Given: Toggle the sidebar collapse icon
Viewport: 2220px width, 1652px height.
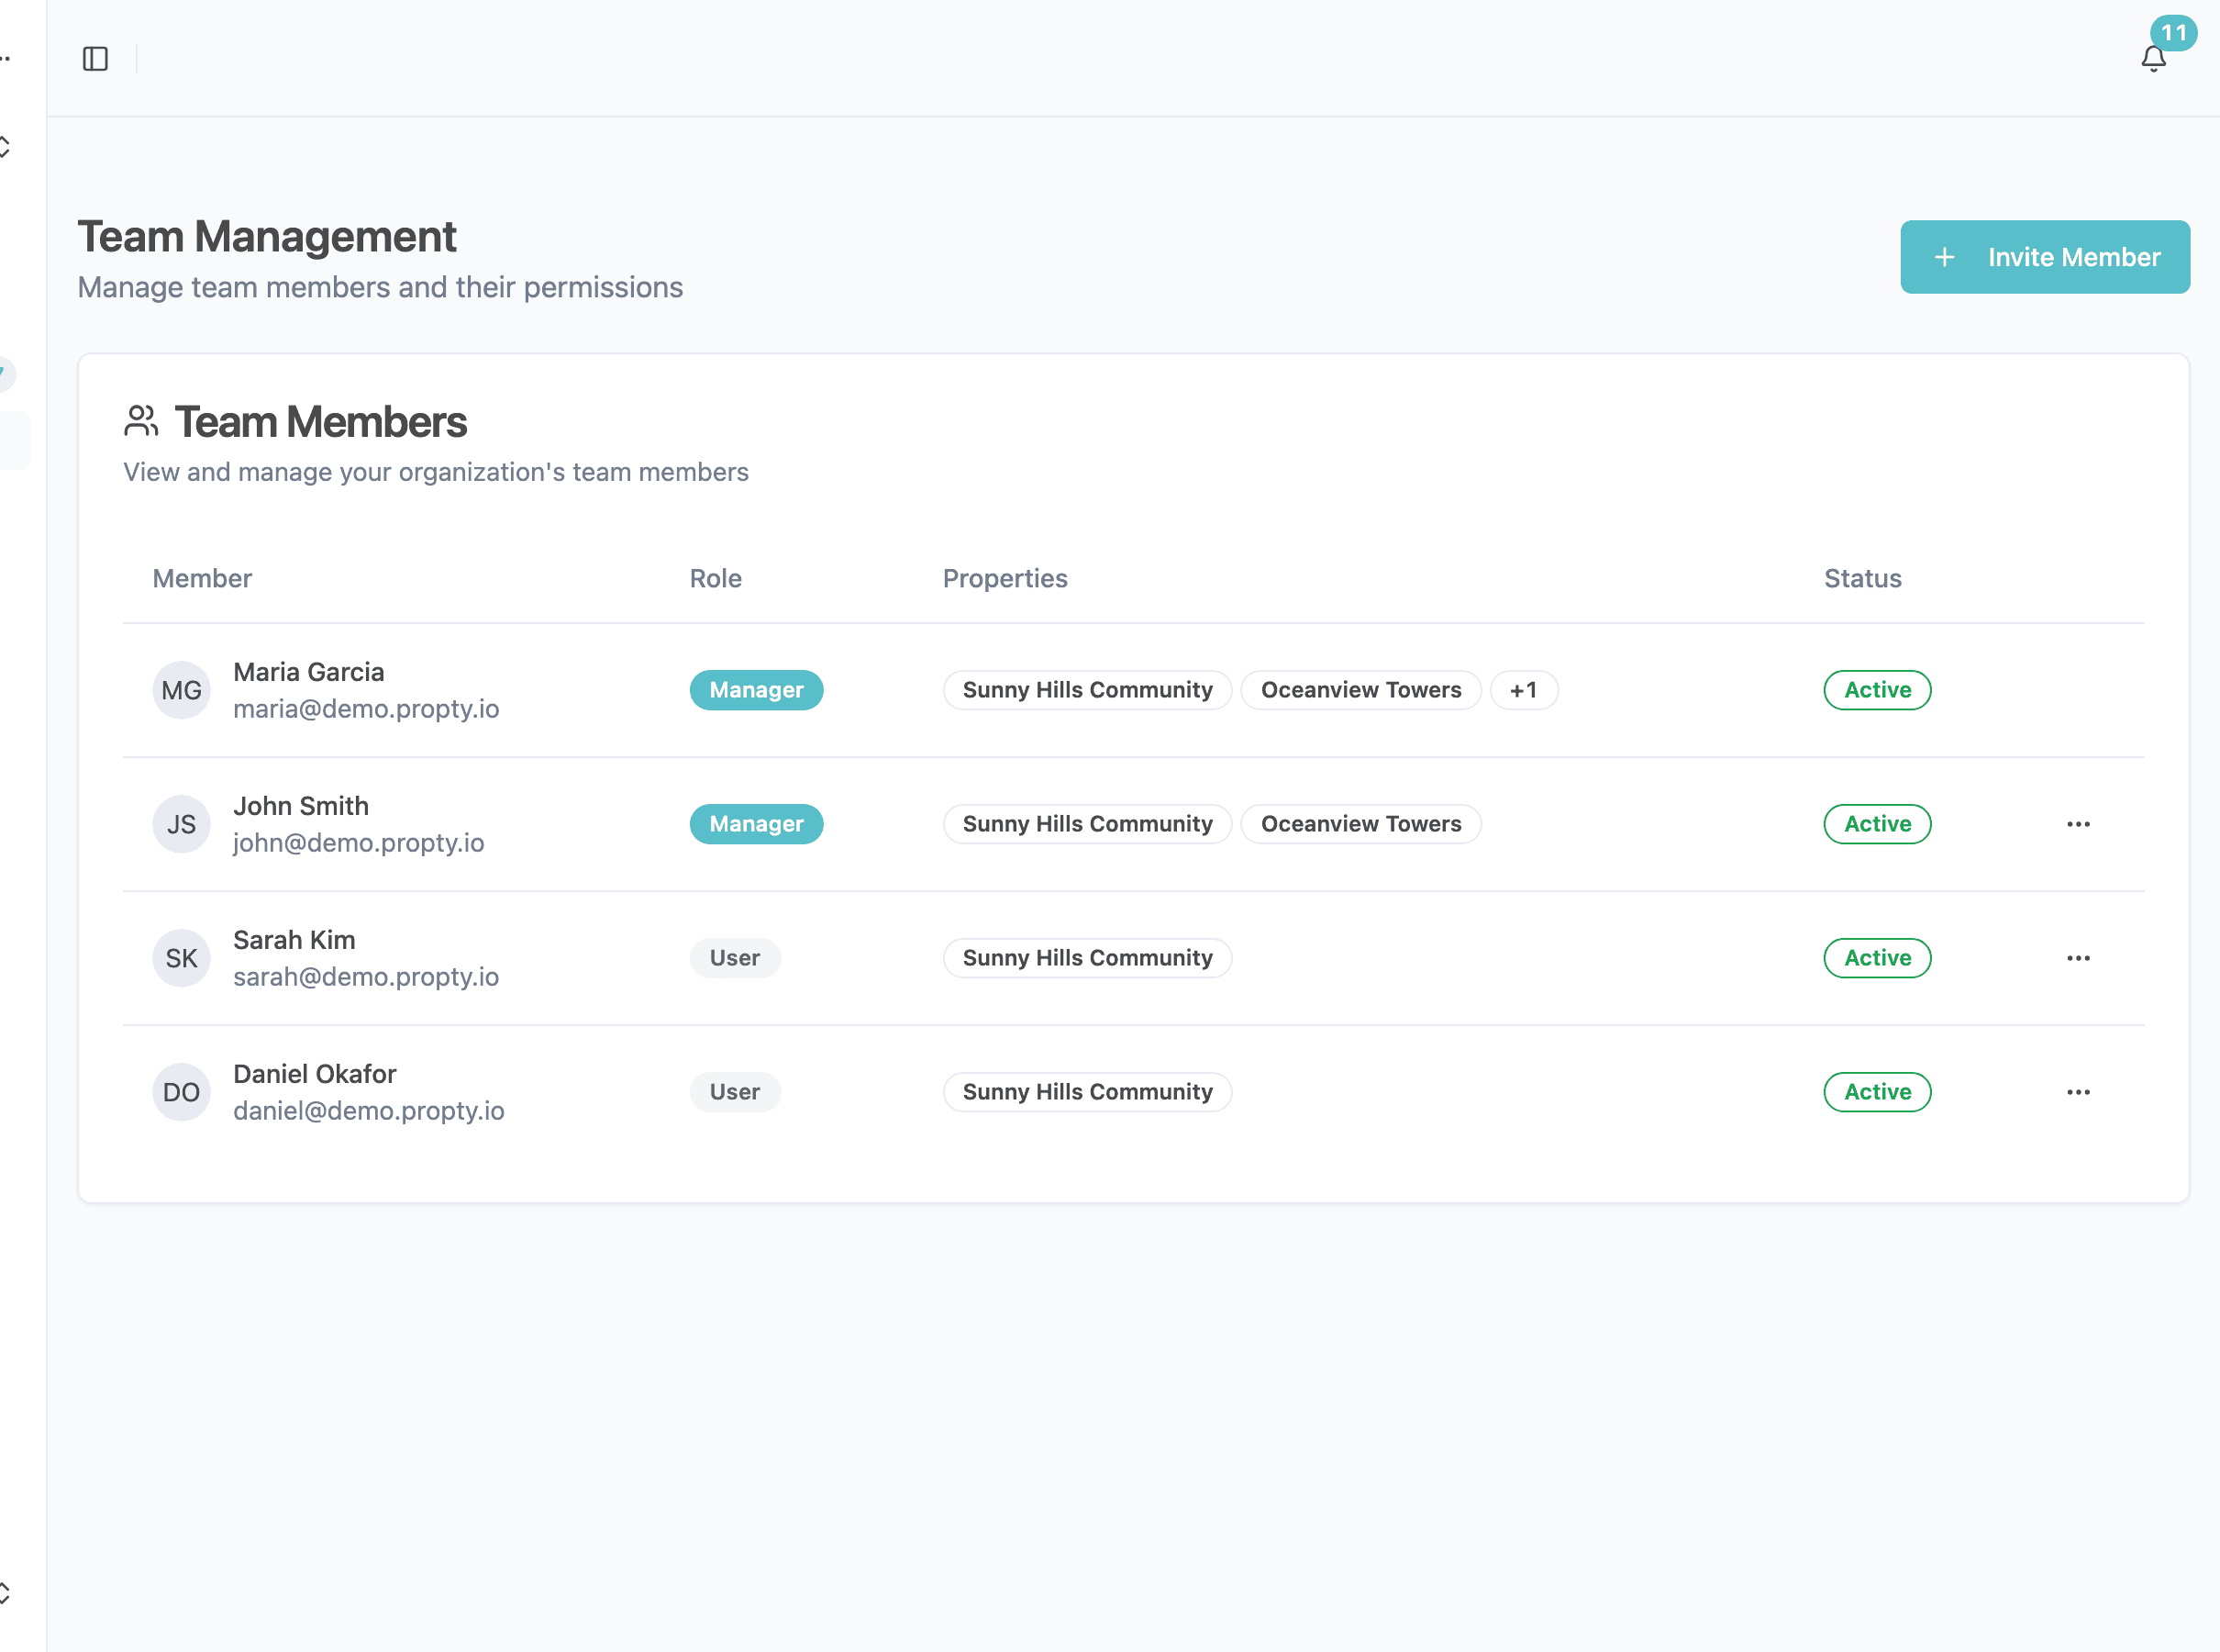Looking at the screenshot, I should tap(96, 59).
